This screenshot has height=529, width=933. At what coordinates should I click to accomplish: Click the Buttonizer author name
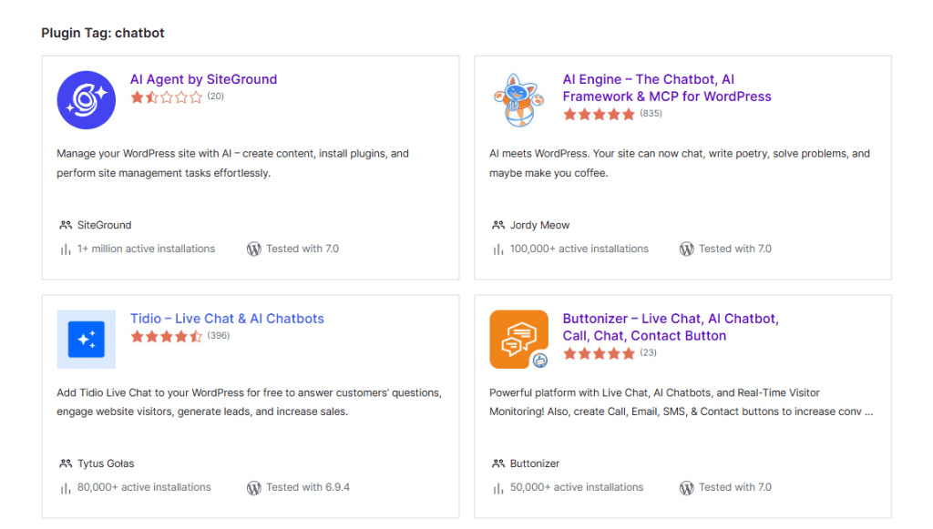[534, 463]
